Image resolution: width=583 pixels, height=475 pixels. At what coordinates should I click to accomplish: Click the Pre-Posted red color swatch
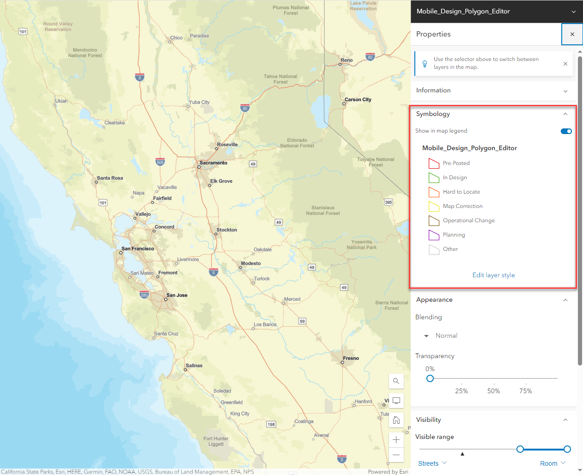pos(434,163)
